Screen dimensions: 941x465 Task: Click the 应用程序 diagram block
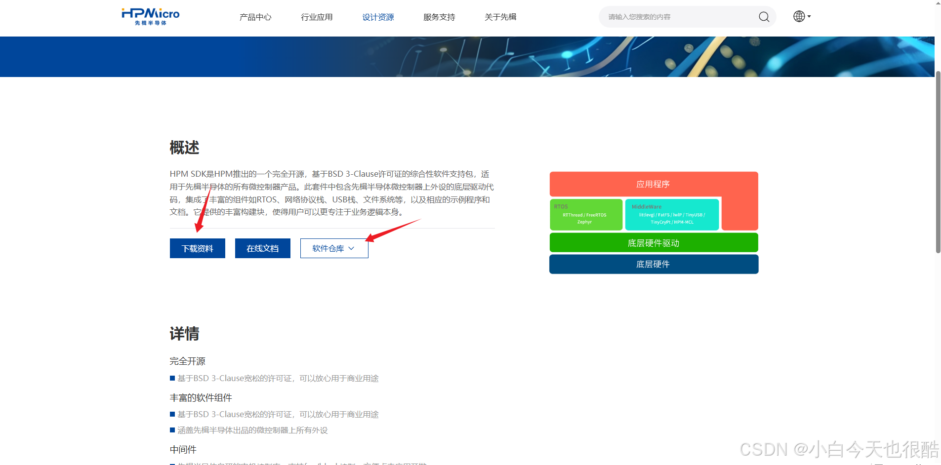pyautogui.click(x=653, y=184)
